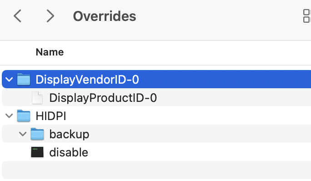Go forward to the next folder

point(50,16)
